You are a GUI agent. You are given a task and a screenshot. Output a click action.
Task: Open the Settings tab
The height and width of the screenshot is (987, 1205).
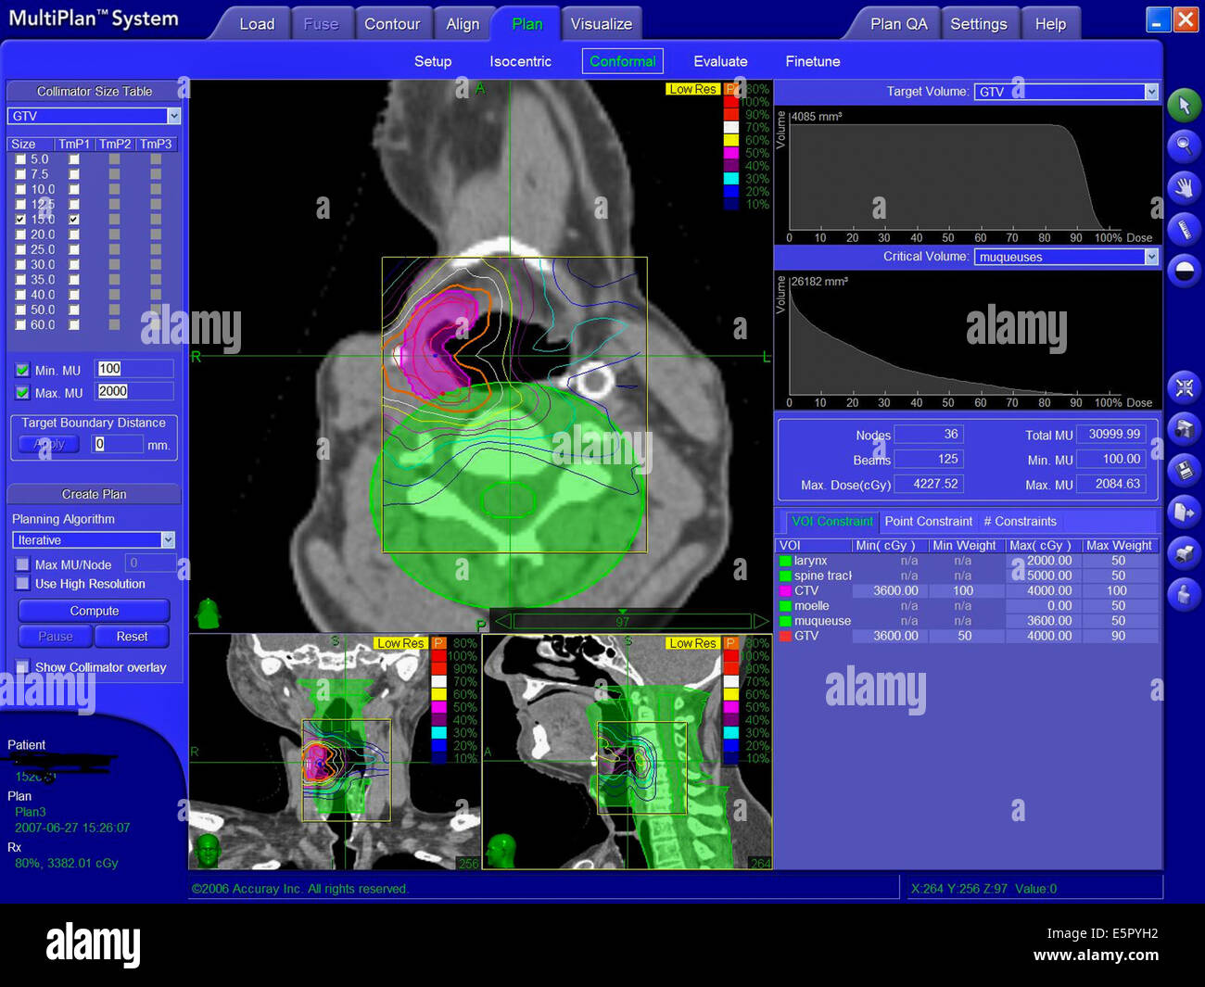click(x=979, y=24)
